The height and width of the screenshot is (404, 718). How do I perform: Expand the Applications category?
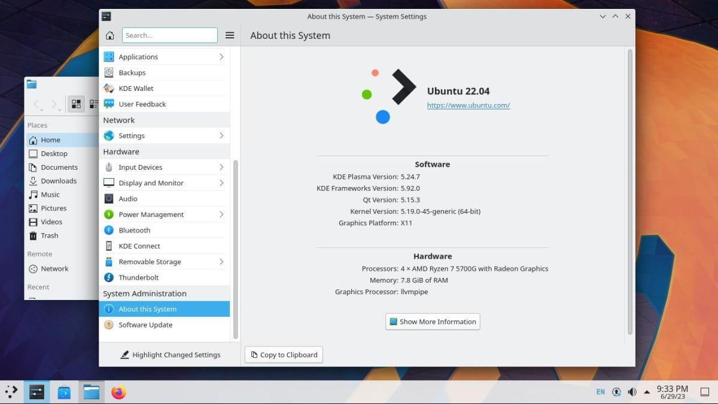(x=144, y=56)
